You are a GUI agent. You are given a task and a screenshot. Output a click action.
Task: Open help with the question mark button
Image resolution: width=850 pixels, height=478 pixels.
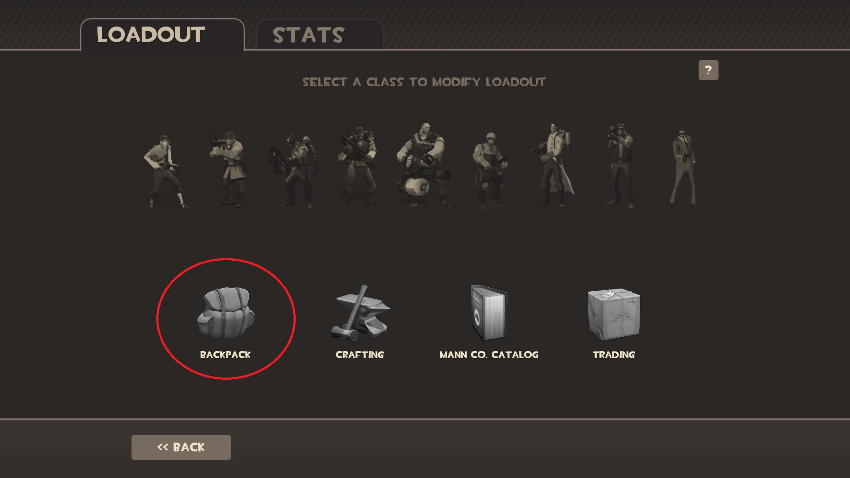(708, 70)
